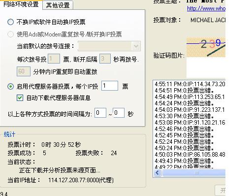Click the partially visible 开 button
The image size is (252, 196).
[x=220, y=191]
